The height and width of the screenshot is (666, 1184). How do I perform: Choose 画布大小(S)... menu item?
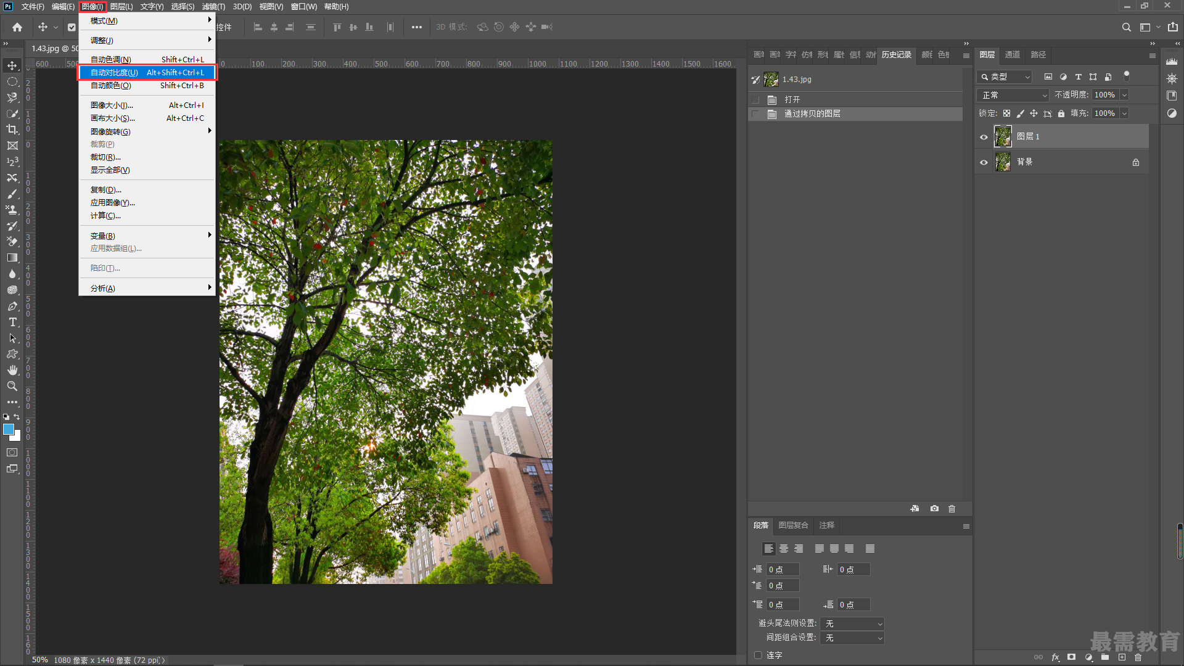(x=147, y=118)
